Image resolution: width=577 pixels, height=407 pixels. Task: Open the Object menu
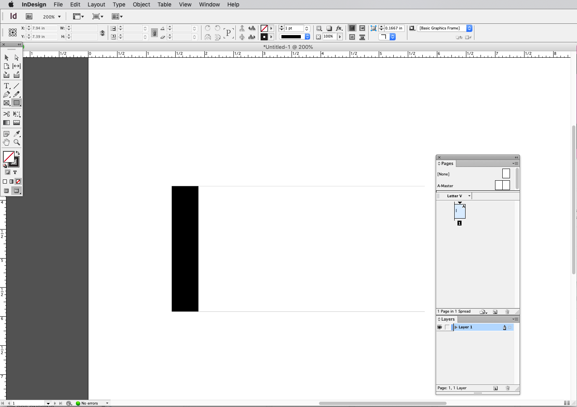(141, 4)
